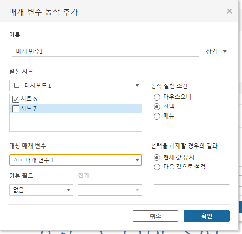242x234 pixels.
Task: Close the 매개 변수 동작 추가 dialog
Action: [x=229, y=11]
